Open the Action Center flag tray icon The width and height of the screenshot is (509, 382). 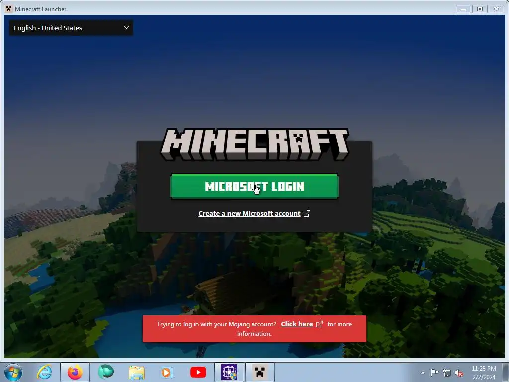(434, 373)
